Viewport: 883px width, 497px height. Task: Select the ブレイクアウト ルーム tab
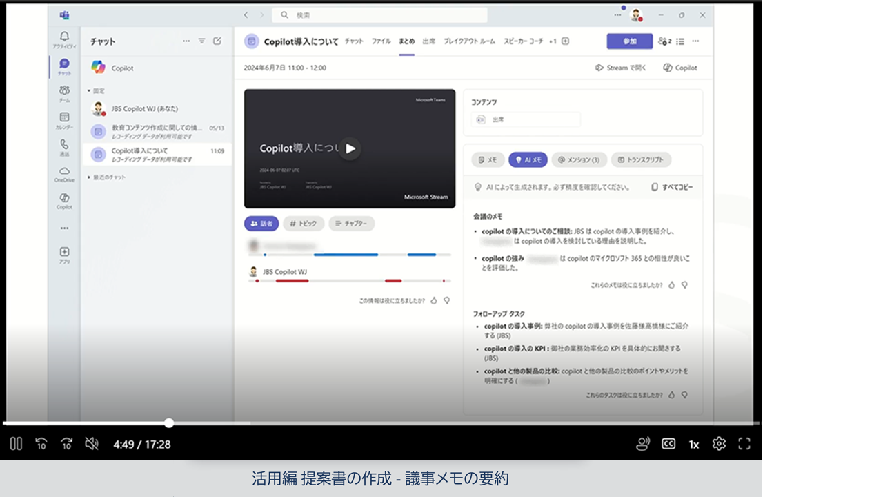click(469, 41)
